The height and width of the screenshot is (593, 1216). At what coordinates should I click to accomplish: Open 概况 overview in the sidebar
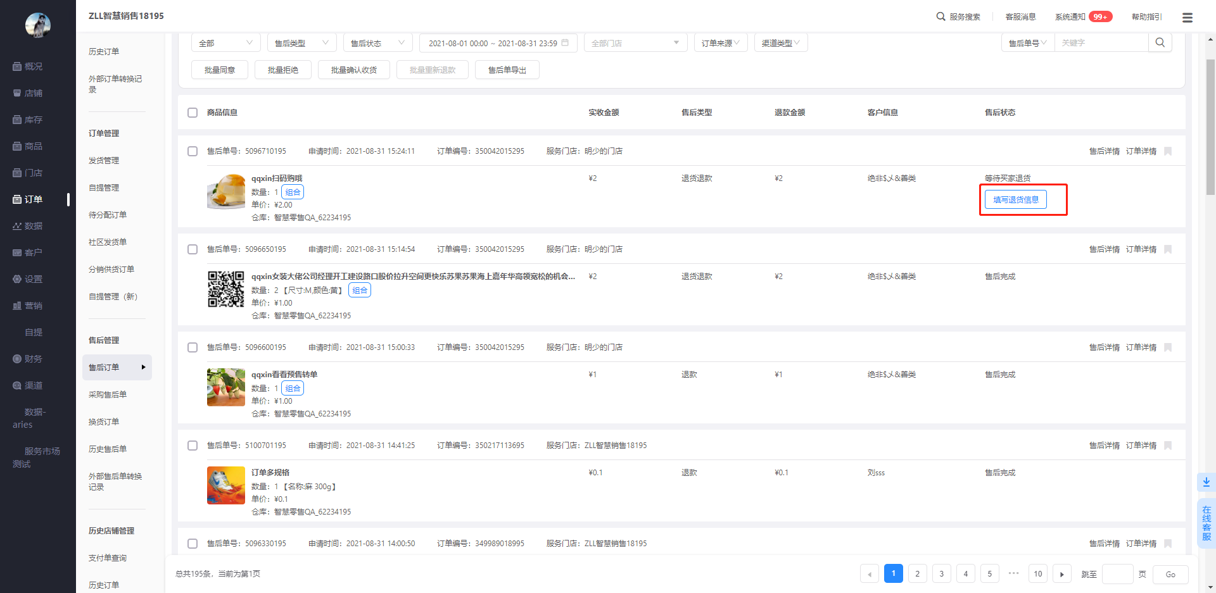(x=28, y=66)
